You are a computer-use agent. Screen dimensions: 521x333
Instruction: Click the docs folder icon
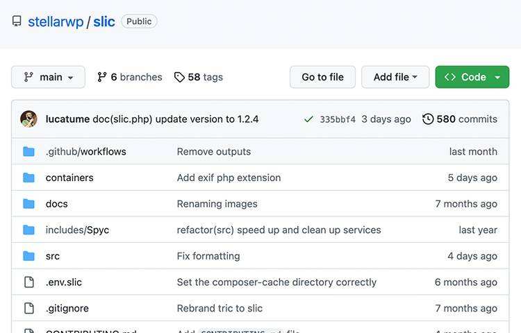[x=28, y=204]
